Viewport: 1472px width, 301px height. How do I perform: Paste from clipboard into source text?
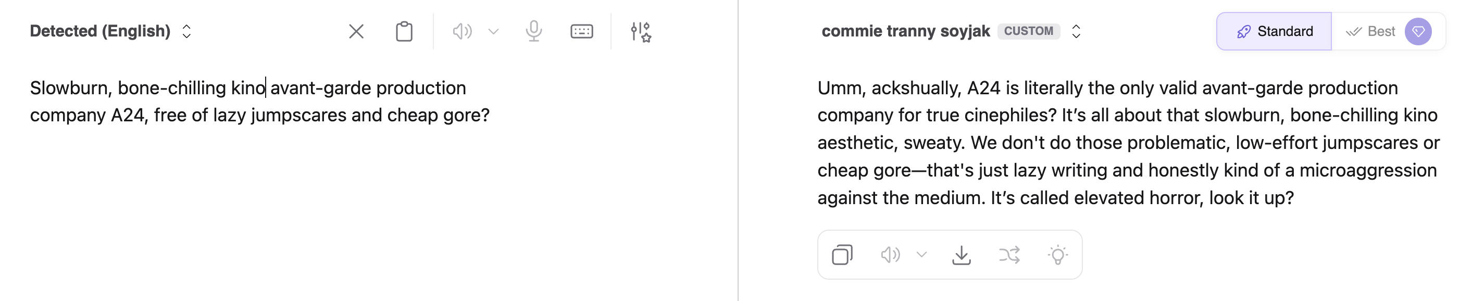[404, 31]
